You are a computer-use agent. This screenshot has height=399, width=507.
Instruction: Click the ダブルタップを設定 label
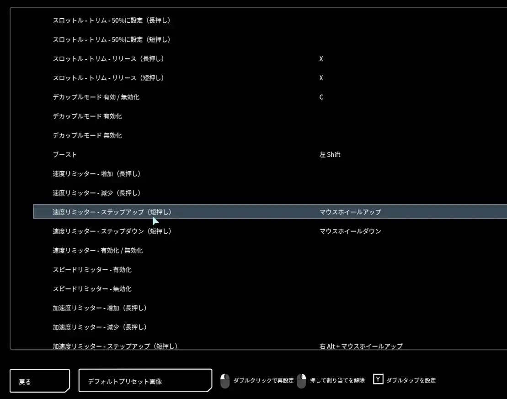tap(411, 380)
